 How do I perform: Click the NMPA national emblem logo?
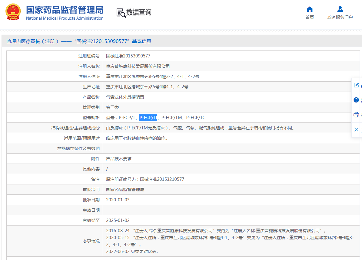13,12
